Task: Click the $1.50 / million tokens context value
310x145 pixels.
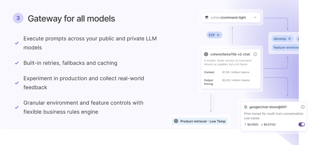Action: pos(236,72)
